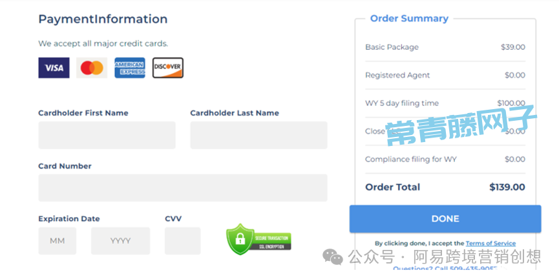
Task: Focus the Cardholder First Name field
Action: [x=107, y=135]
